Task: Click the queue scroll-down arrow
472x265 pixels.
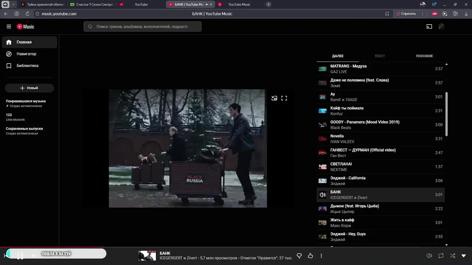Action: [x=447, y=245]
